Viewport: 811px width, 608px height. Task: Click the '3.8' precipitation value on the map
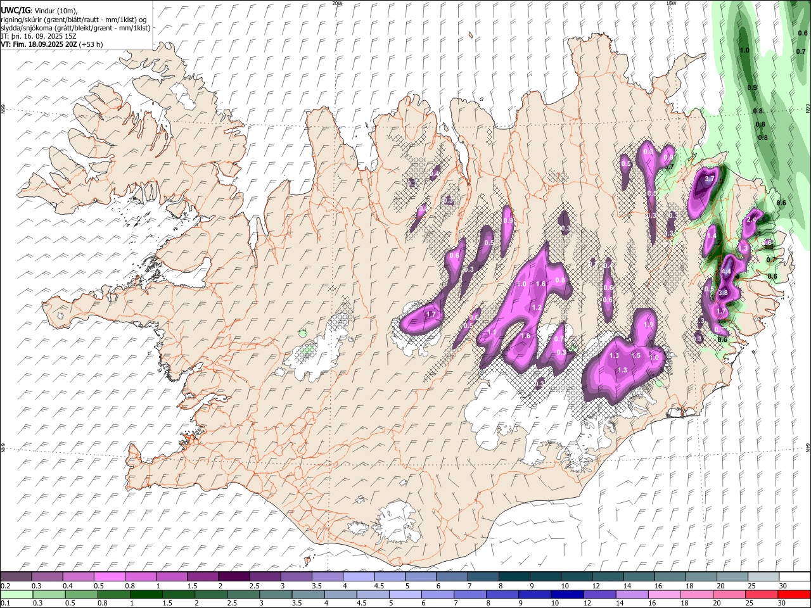[x=723, y=293]
